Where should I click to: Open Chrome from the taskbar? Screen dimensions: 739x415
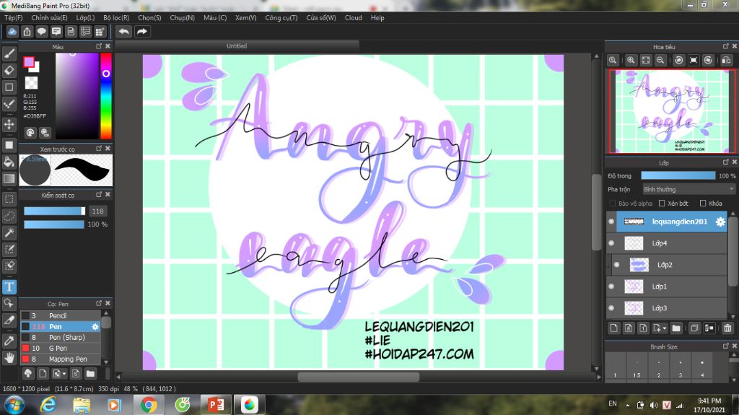(x=149, y=405)
